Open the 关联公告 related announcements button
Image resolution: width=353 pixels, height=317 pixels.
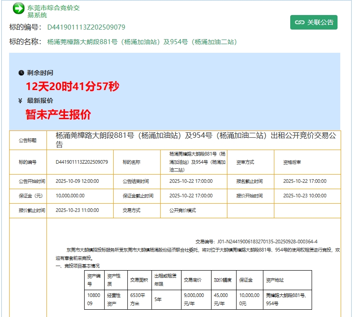[x=314, y=22]
